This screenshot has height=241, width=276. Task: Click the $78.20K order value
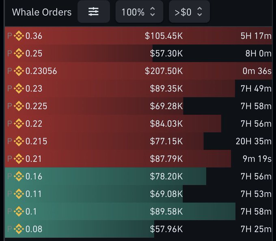tap(166, 176)
